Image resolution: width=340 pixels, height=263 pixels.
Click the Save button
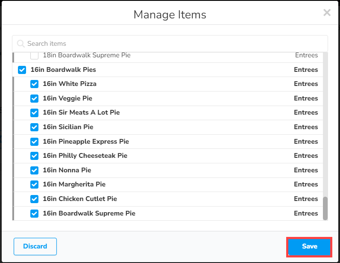pyautogui.click(x=309, y=246)
